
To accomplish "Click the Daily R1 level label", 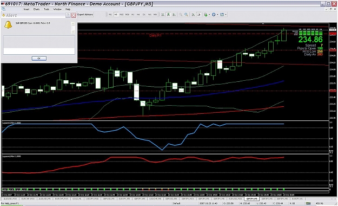I will [155, 35].
